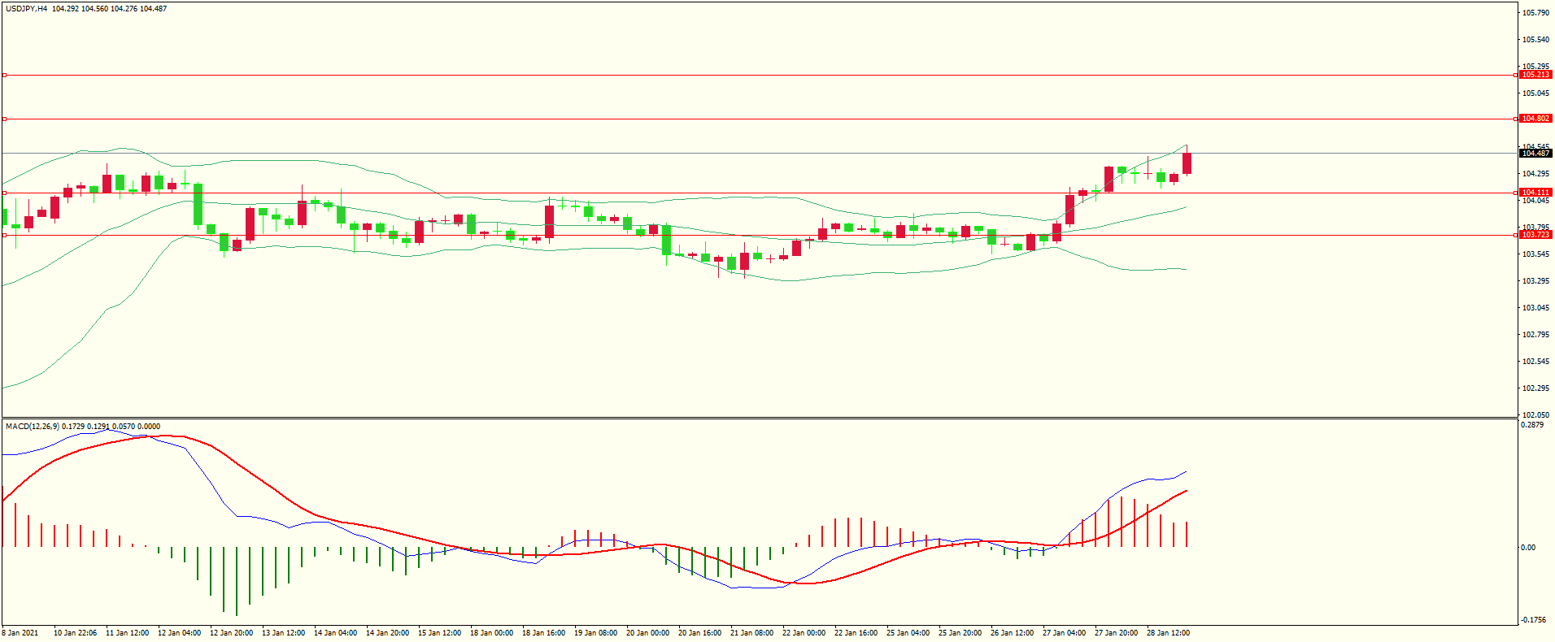Click the 105.790 value on price scale

point(1535,13)
